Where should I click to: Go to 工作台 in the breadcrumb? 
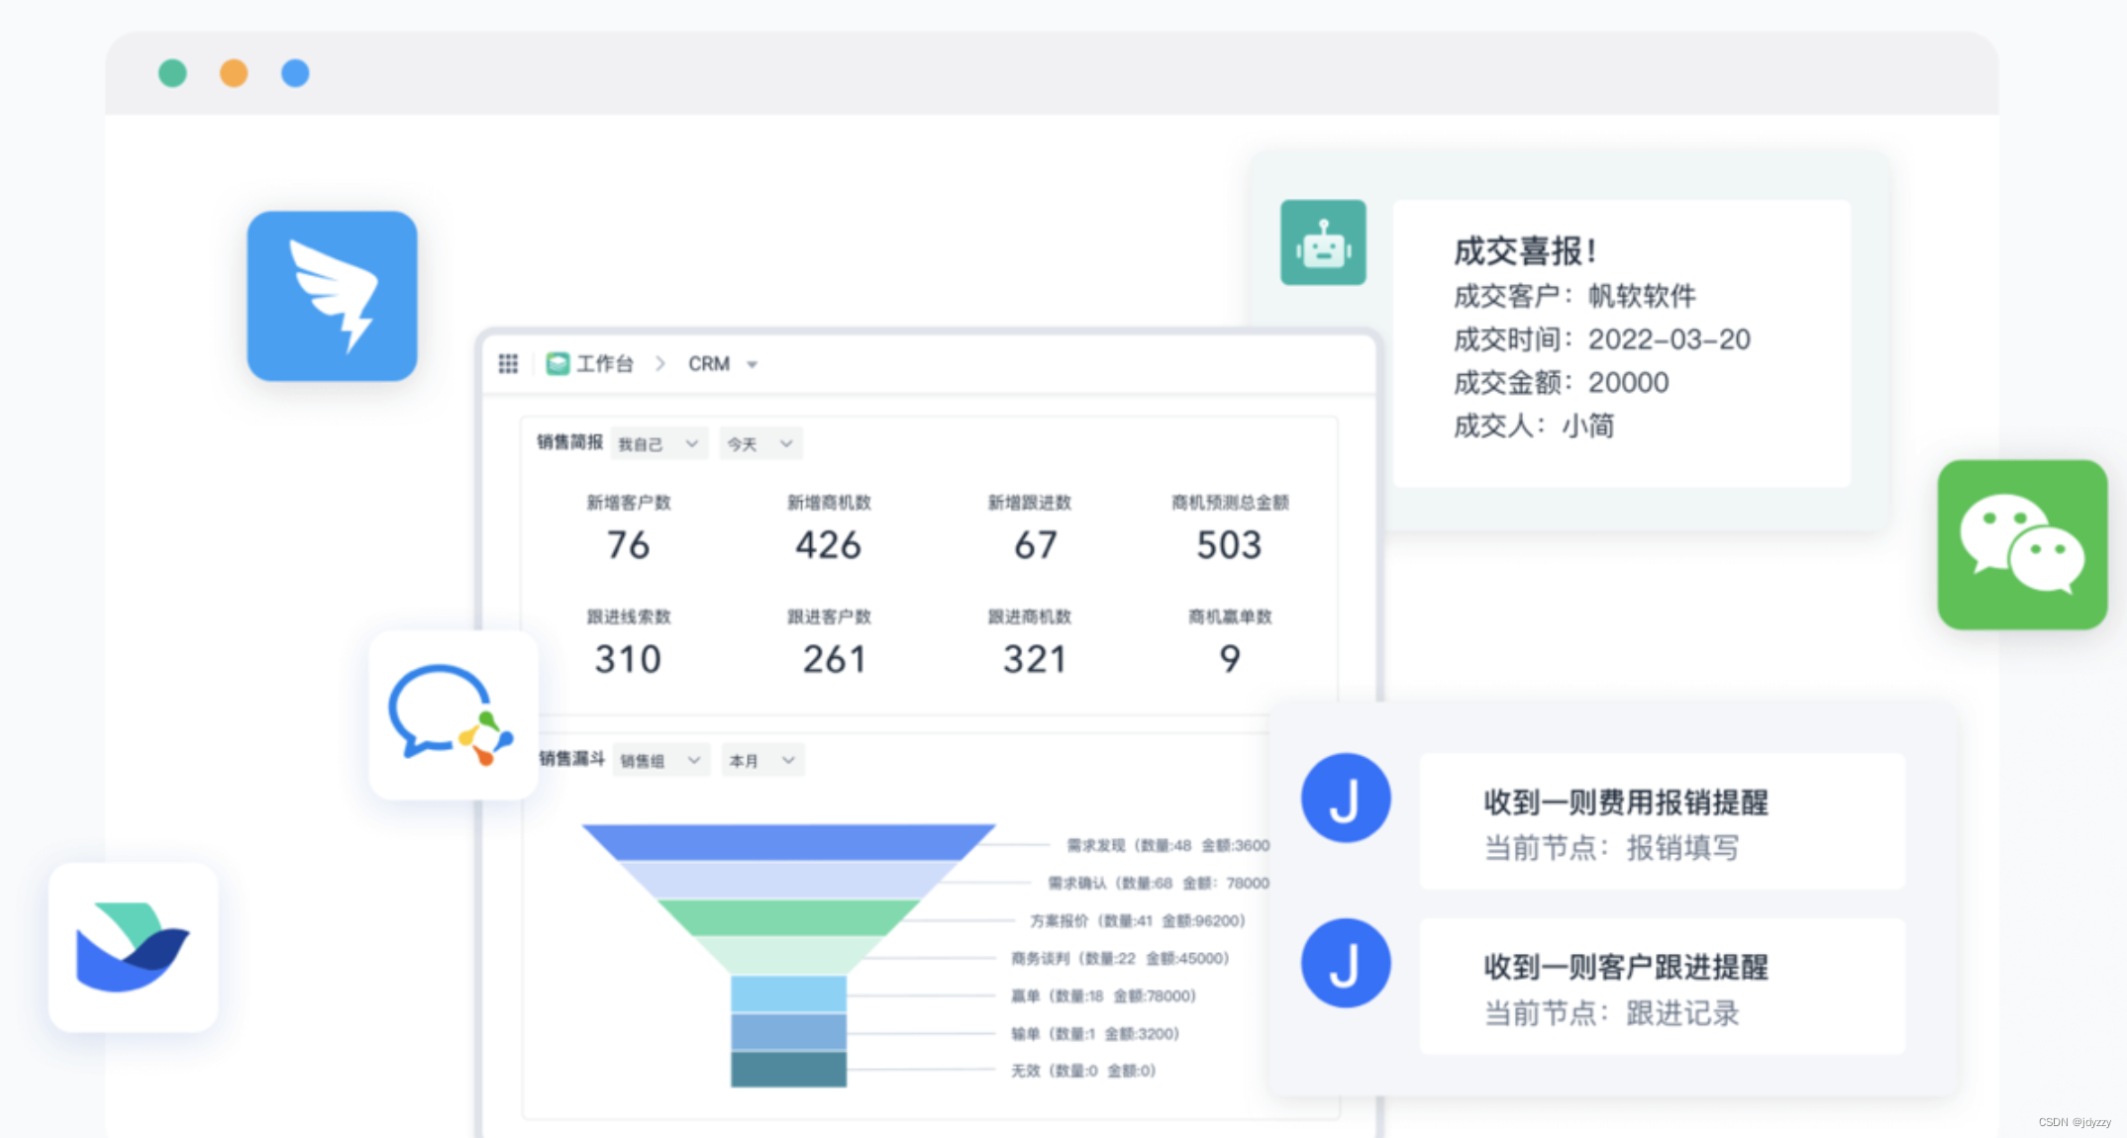(604, 364)
